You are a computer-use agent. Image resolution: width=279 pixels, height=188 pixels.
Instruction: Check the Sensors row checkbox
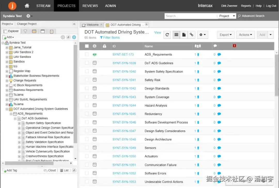click(x=87, y=148)
